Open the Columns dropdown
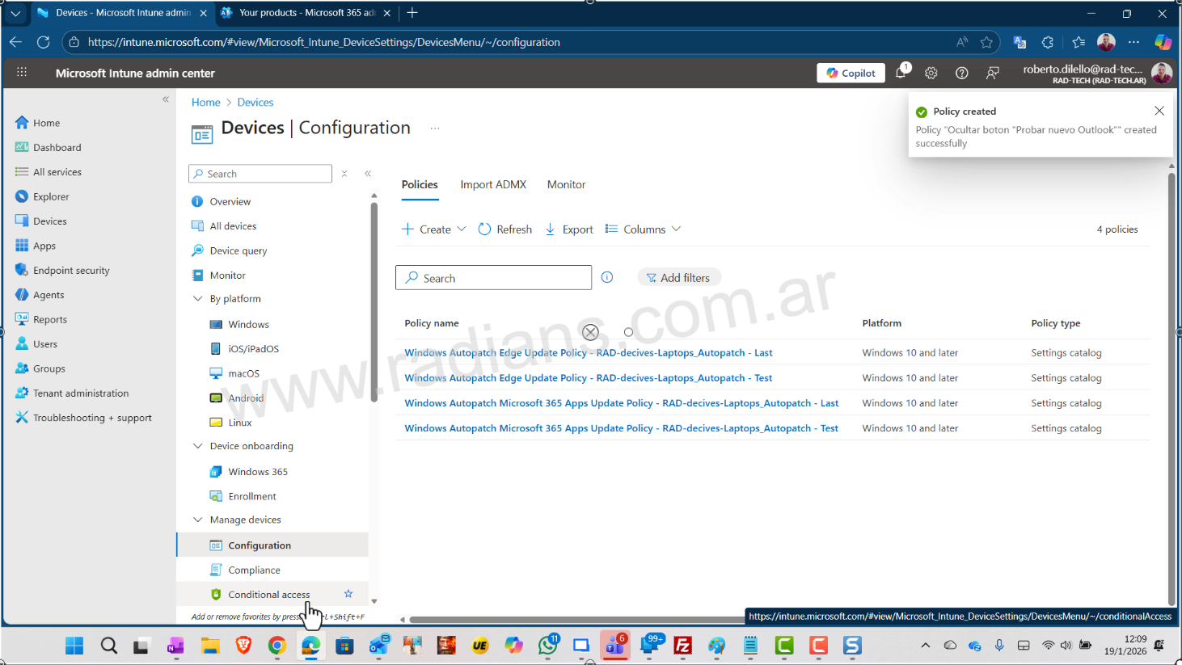 [644, 229]
